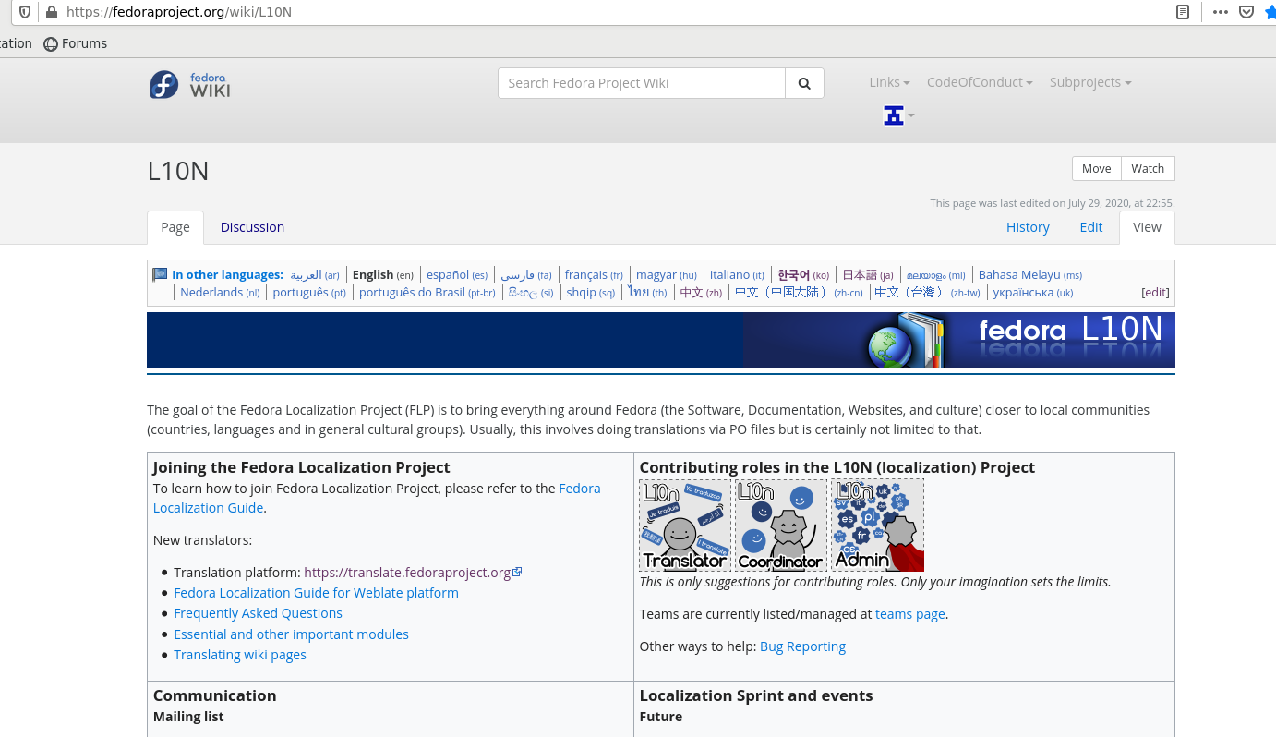The height and width of the screenshot is (737, 1276).
Task: Switch to Sinhala (si) language
Action: pos(531,293)
